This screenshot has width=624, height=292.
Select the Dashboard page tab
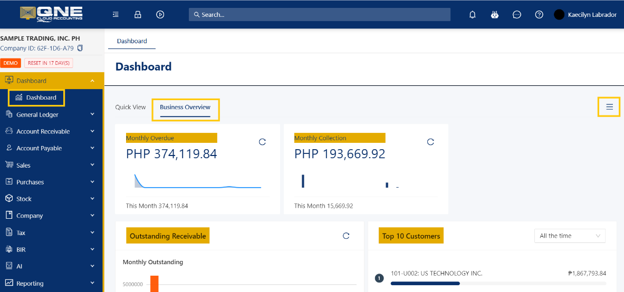point(132,41)
